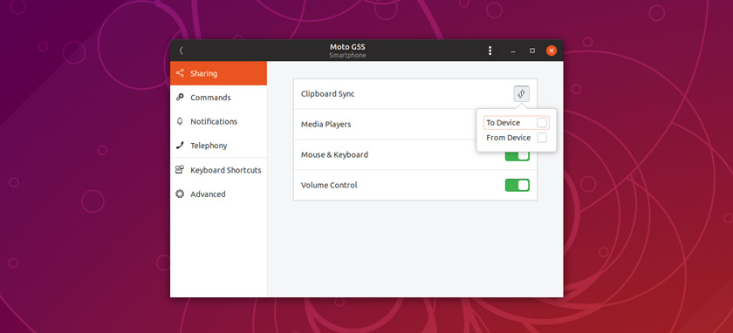The image size is (733, 333).
Task: Open the Sharing settings page
Action: coord(218,73)
